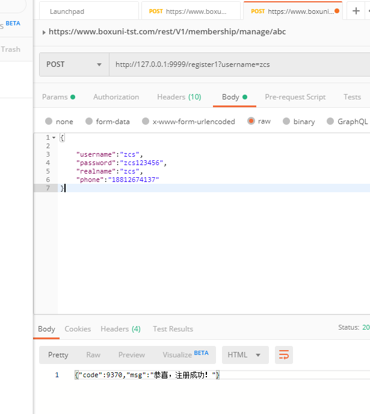Show the response Cookies tab
The width and height of the screenshot is (370, 414).
[x=78, y=328]
